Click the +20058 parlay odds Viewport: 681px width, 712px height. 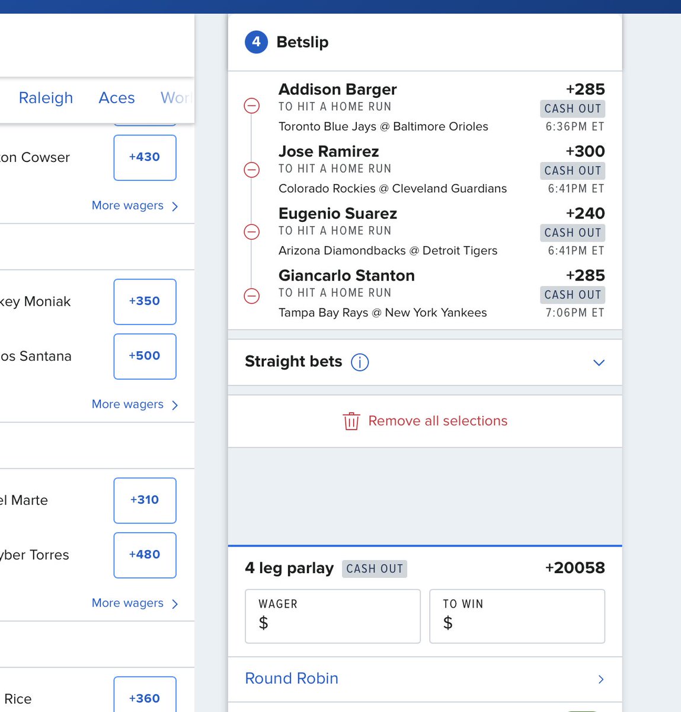point(575,568)
